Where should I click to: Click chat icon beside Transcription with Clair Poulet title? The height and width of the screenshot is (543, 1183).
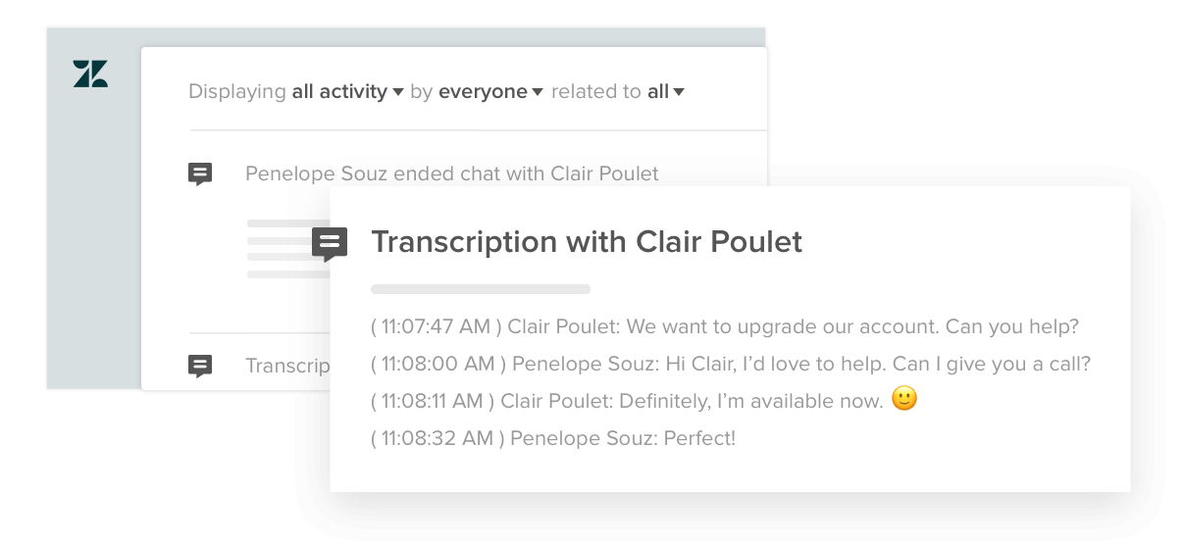click(330, 244)
